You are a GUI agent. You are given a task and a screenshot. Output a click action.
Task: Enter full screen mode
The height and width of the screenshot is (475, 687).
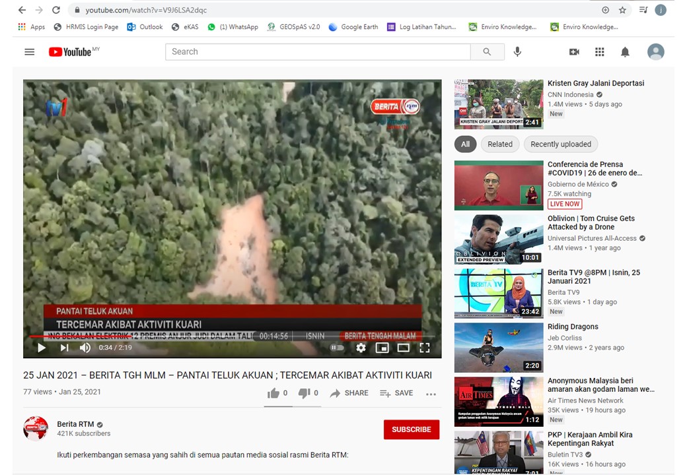(x=425, y=348)
